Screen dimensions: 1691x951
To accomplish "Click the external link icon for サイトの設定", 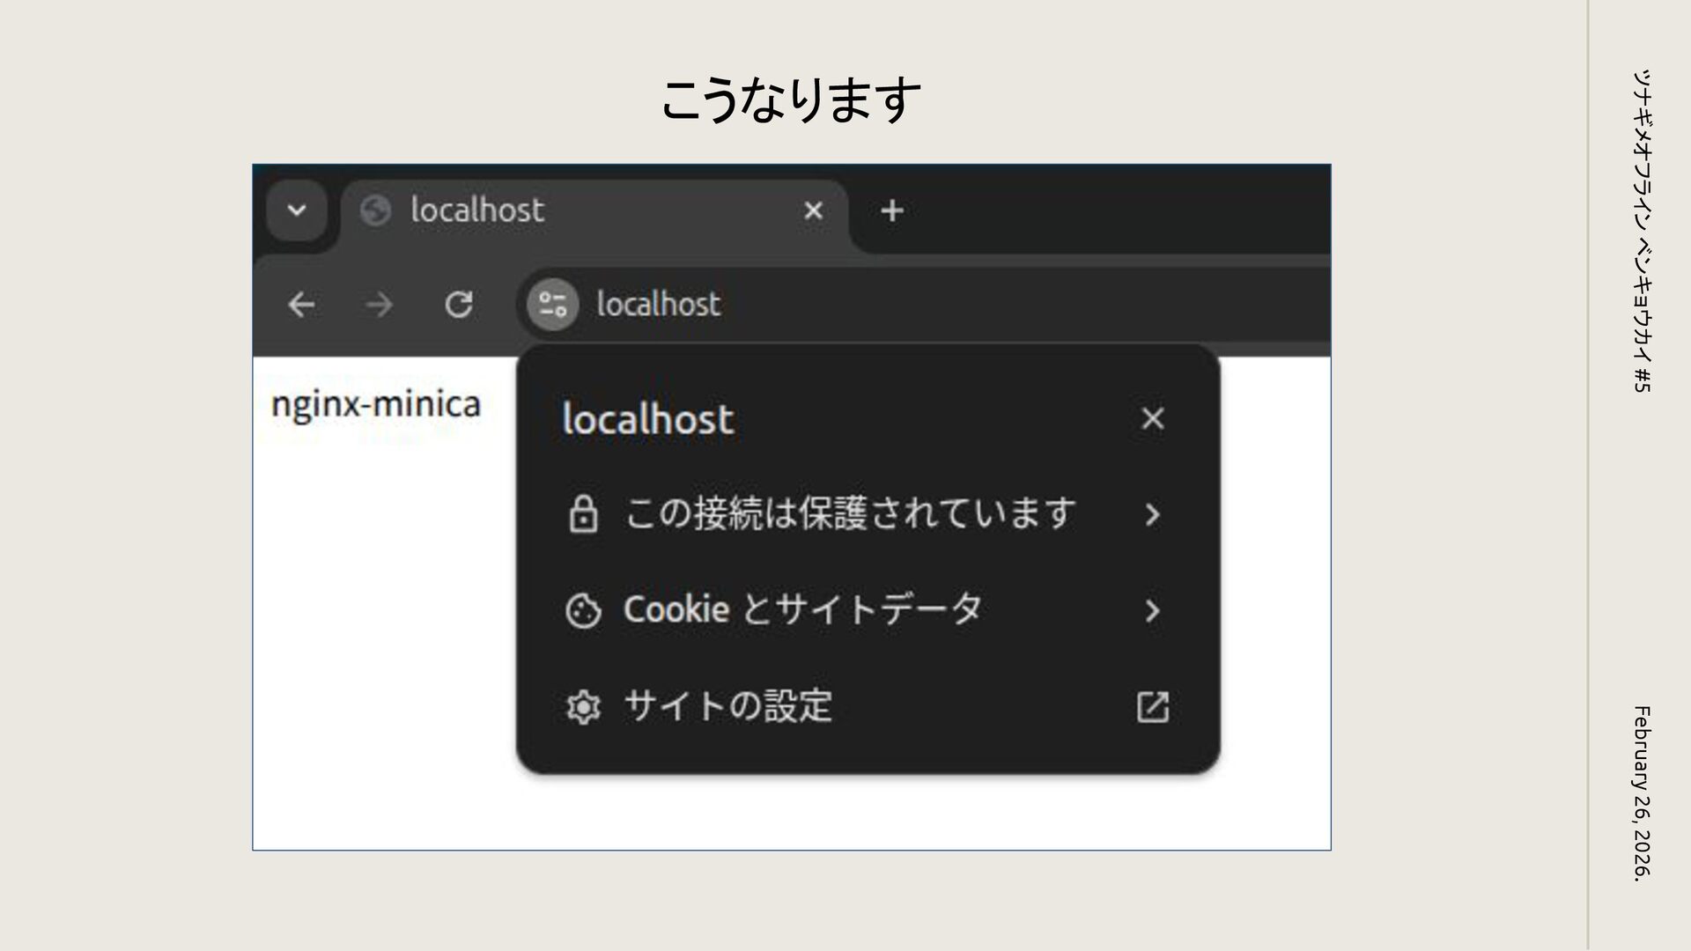I will 1152,706.
